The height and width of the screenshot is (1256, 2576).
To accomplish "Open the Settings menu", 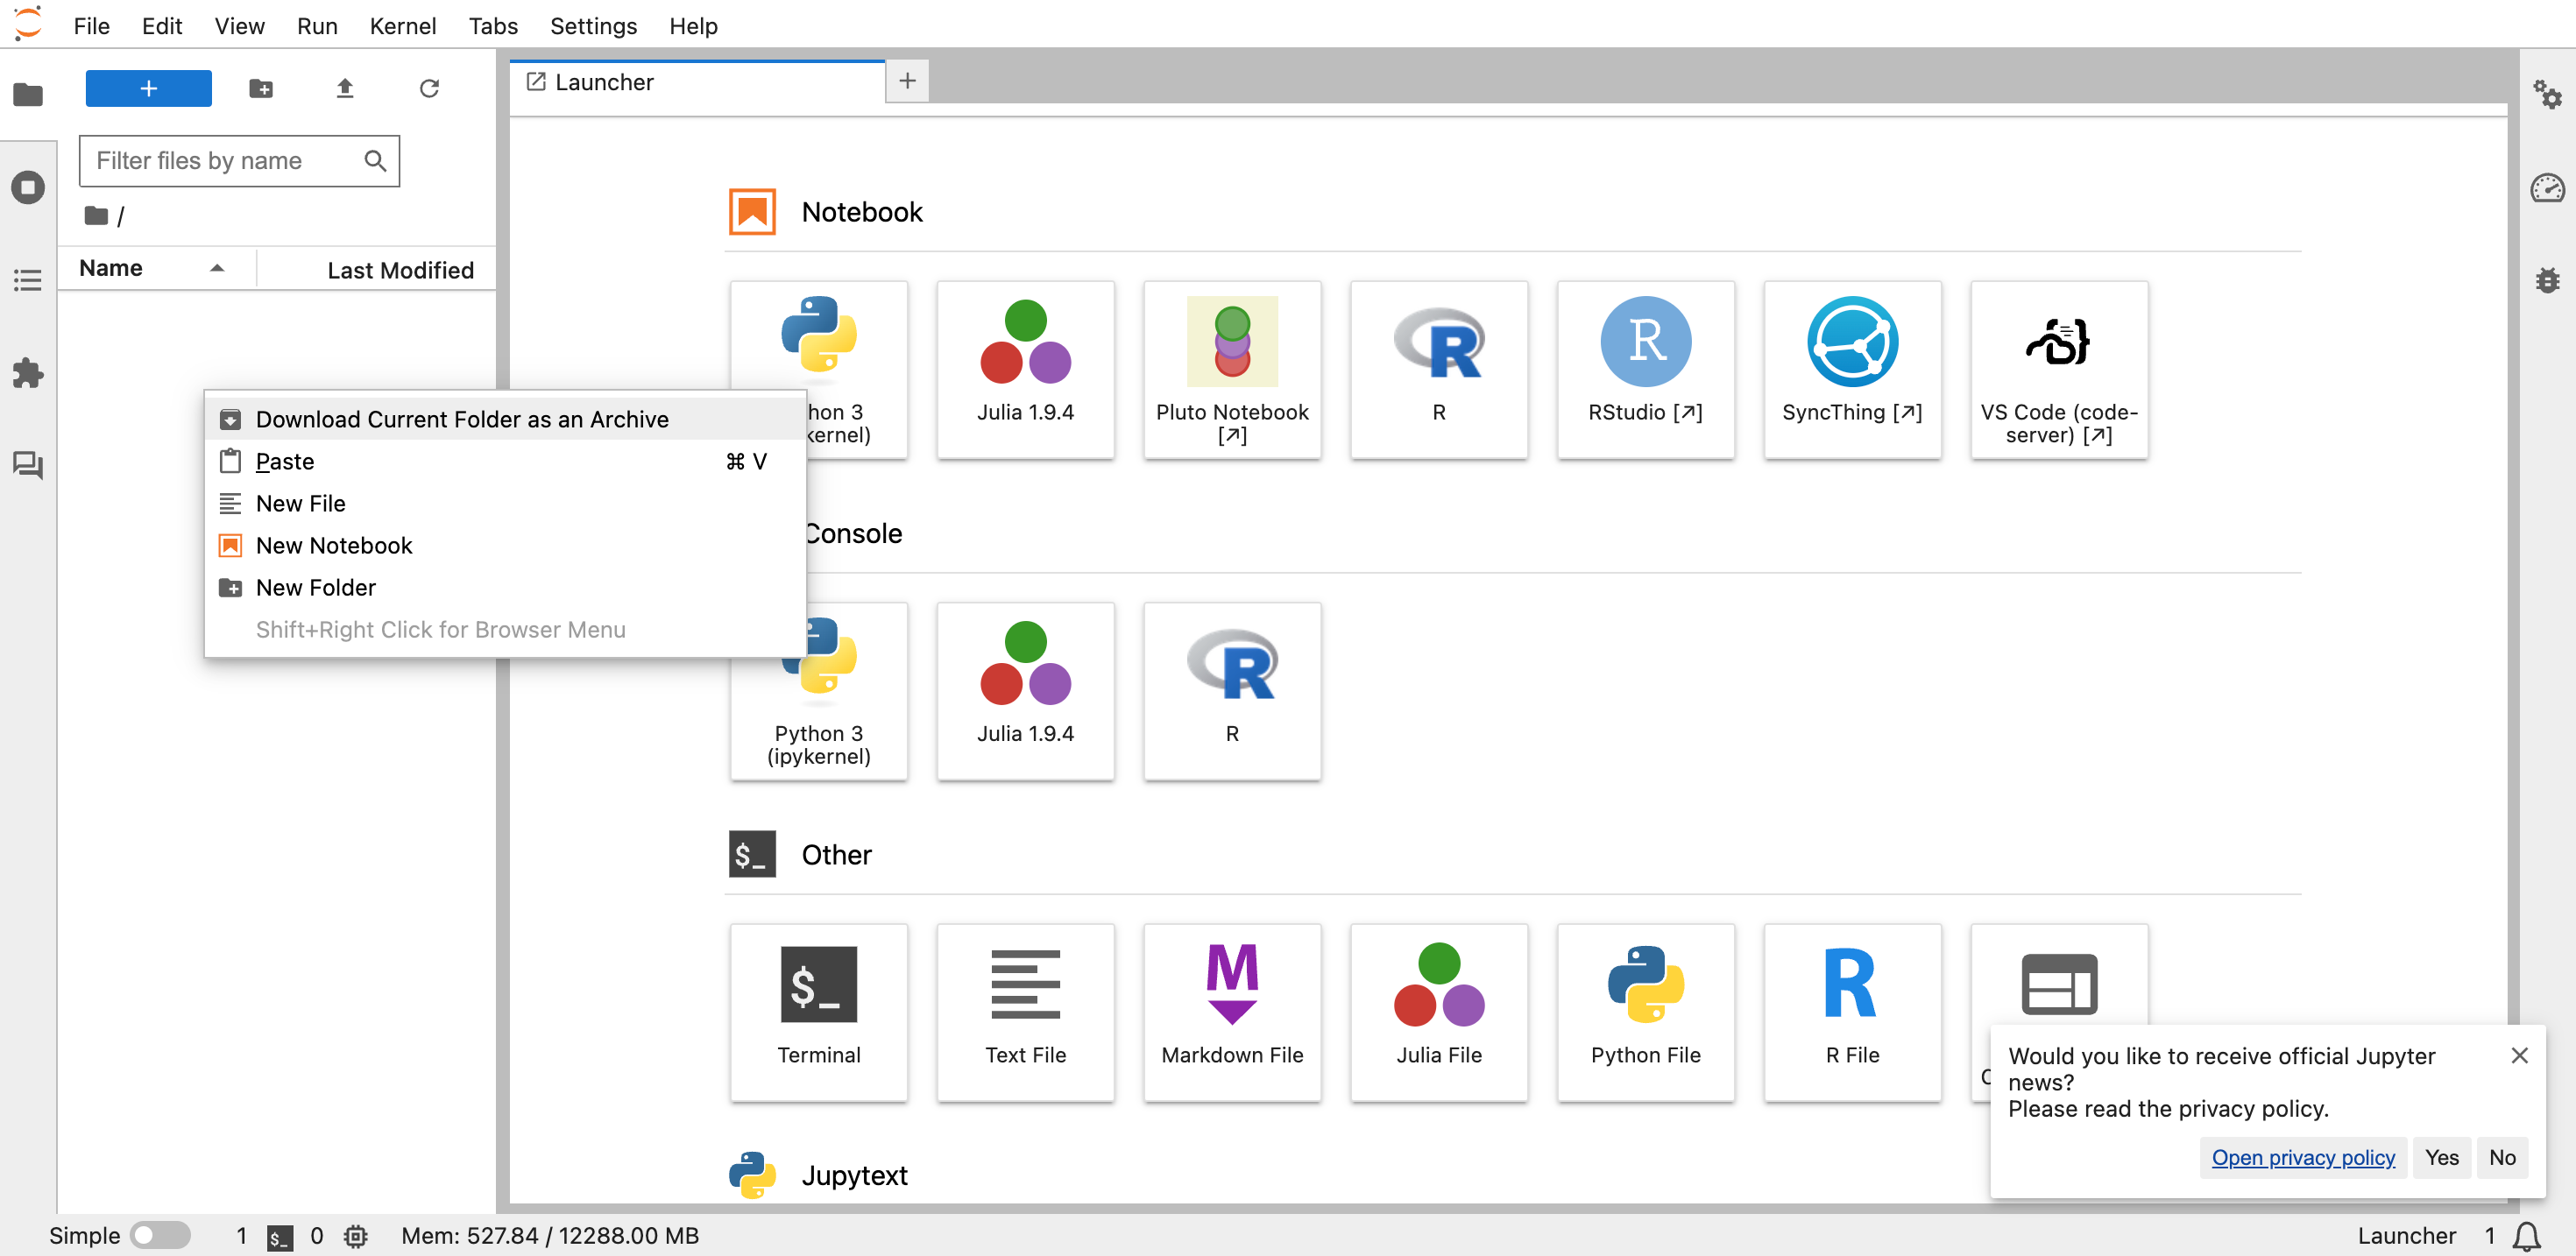I will (593, 26).
